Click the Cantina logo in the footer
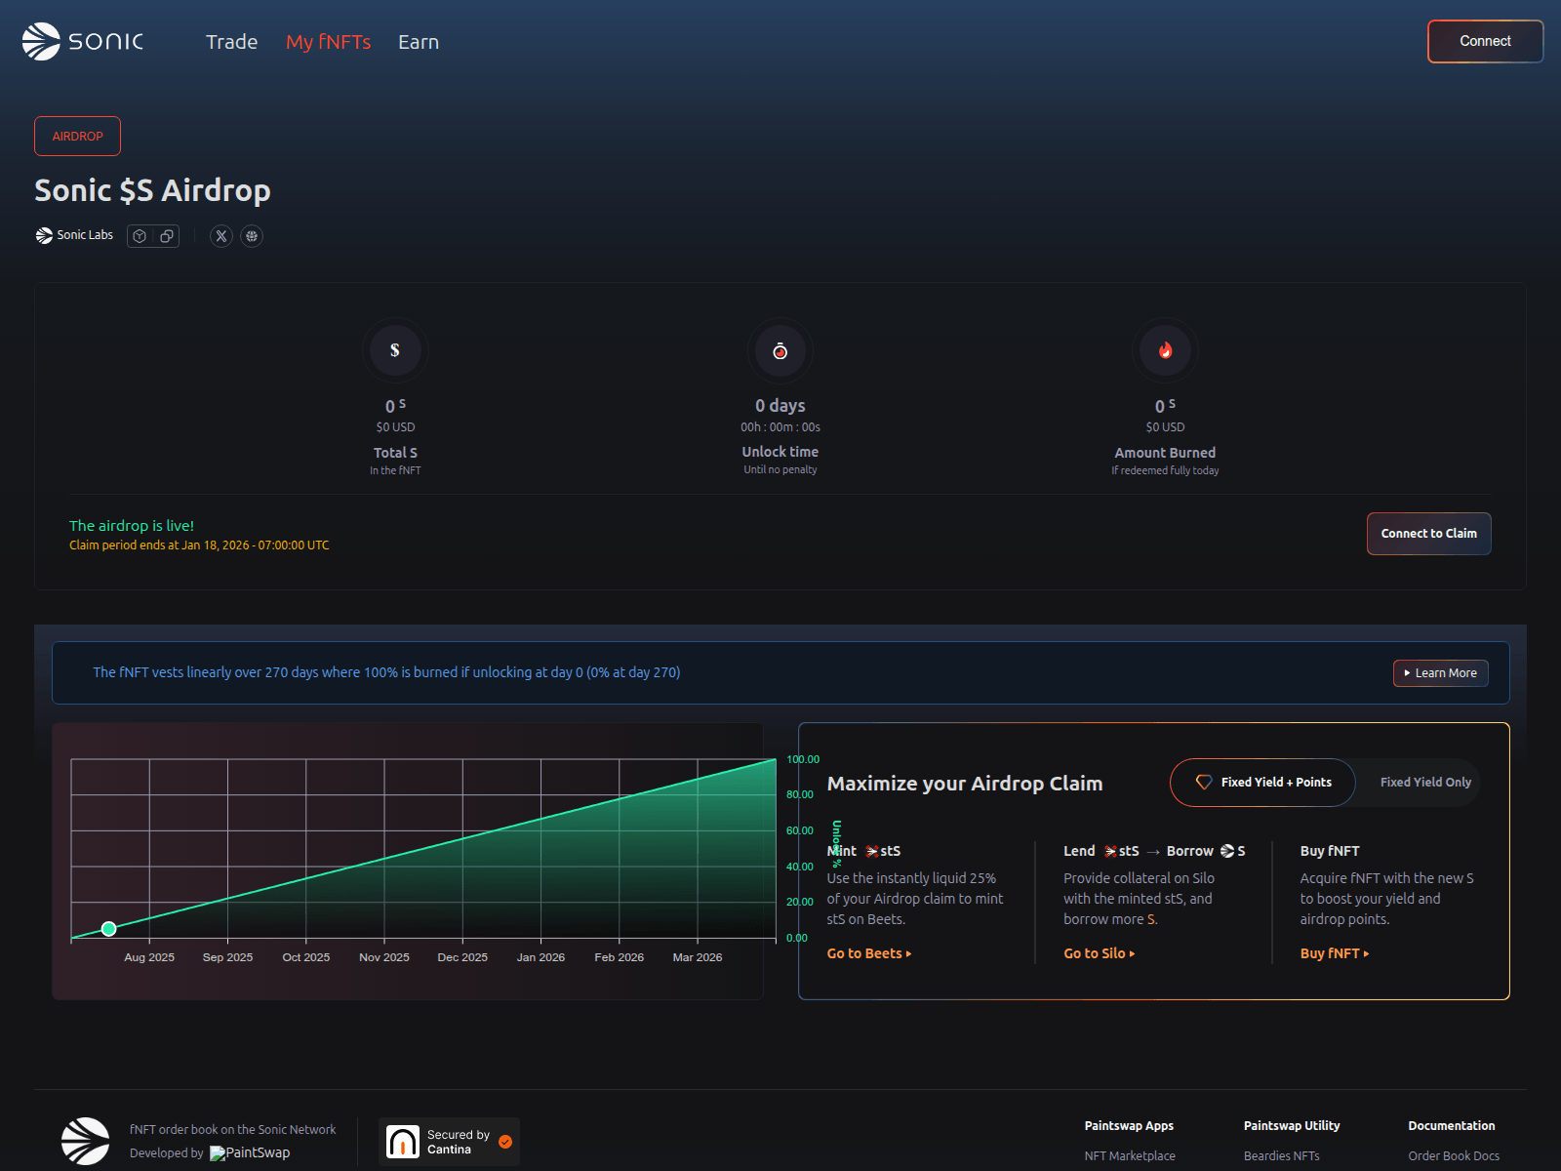 402,1141
